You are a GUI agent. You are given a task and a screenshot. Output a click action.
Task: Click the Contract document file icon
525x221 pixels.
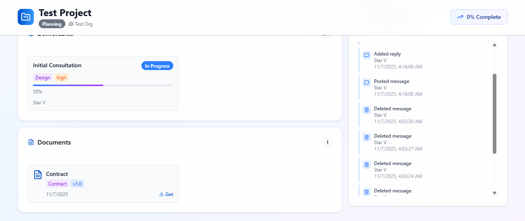(x=38, y=174)
